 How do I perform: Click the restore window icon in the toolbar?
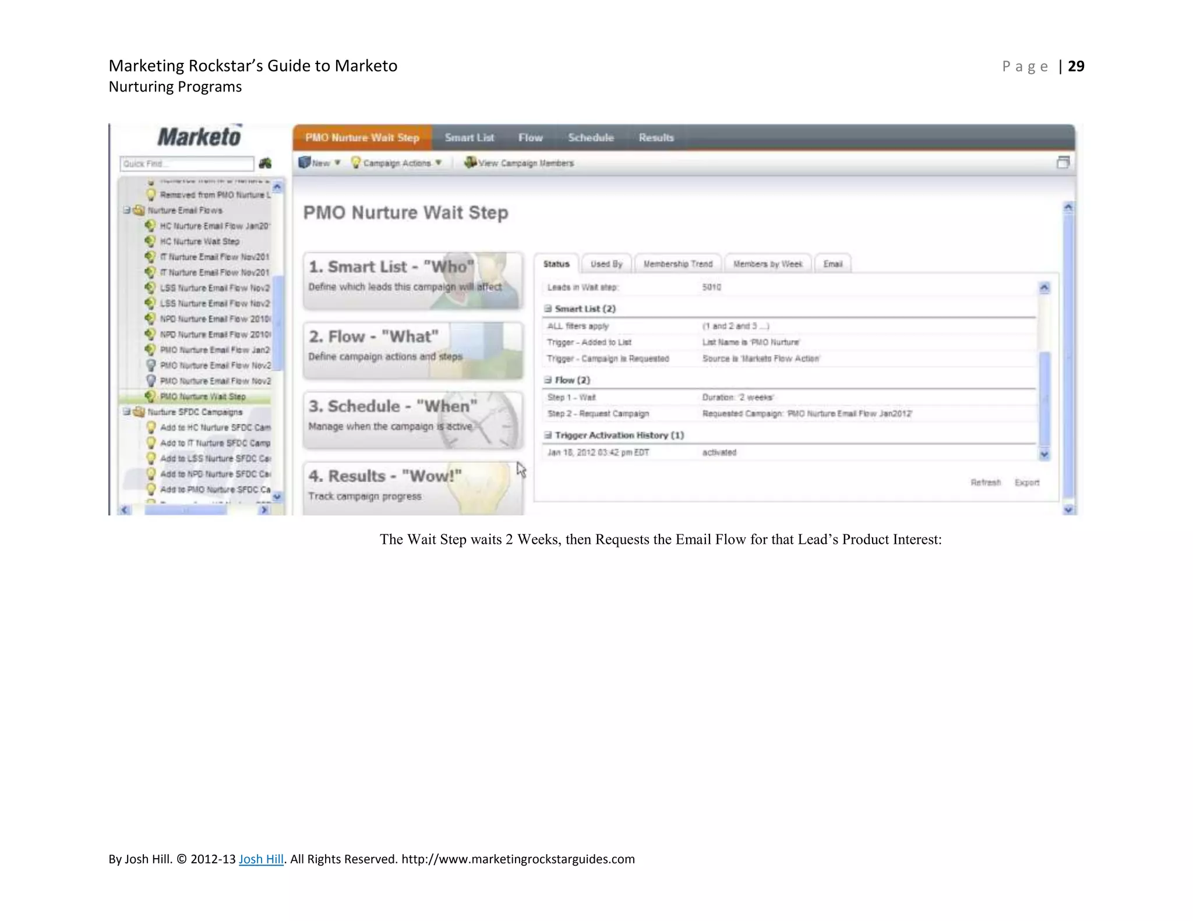1063,162
